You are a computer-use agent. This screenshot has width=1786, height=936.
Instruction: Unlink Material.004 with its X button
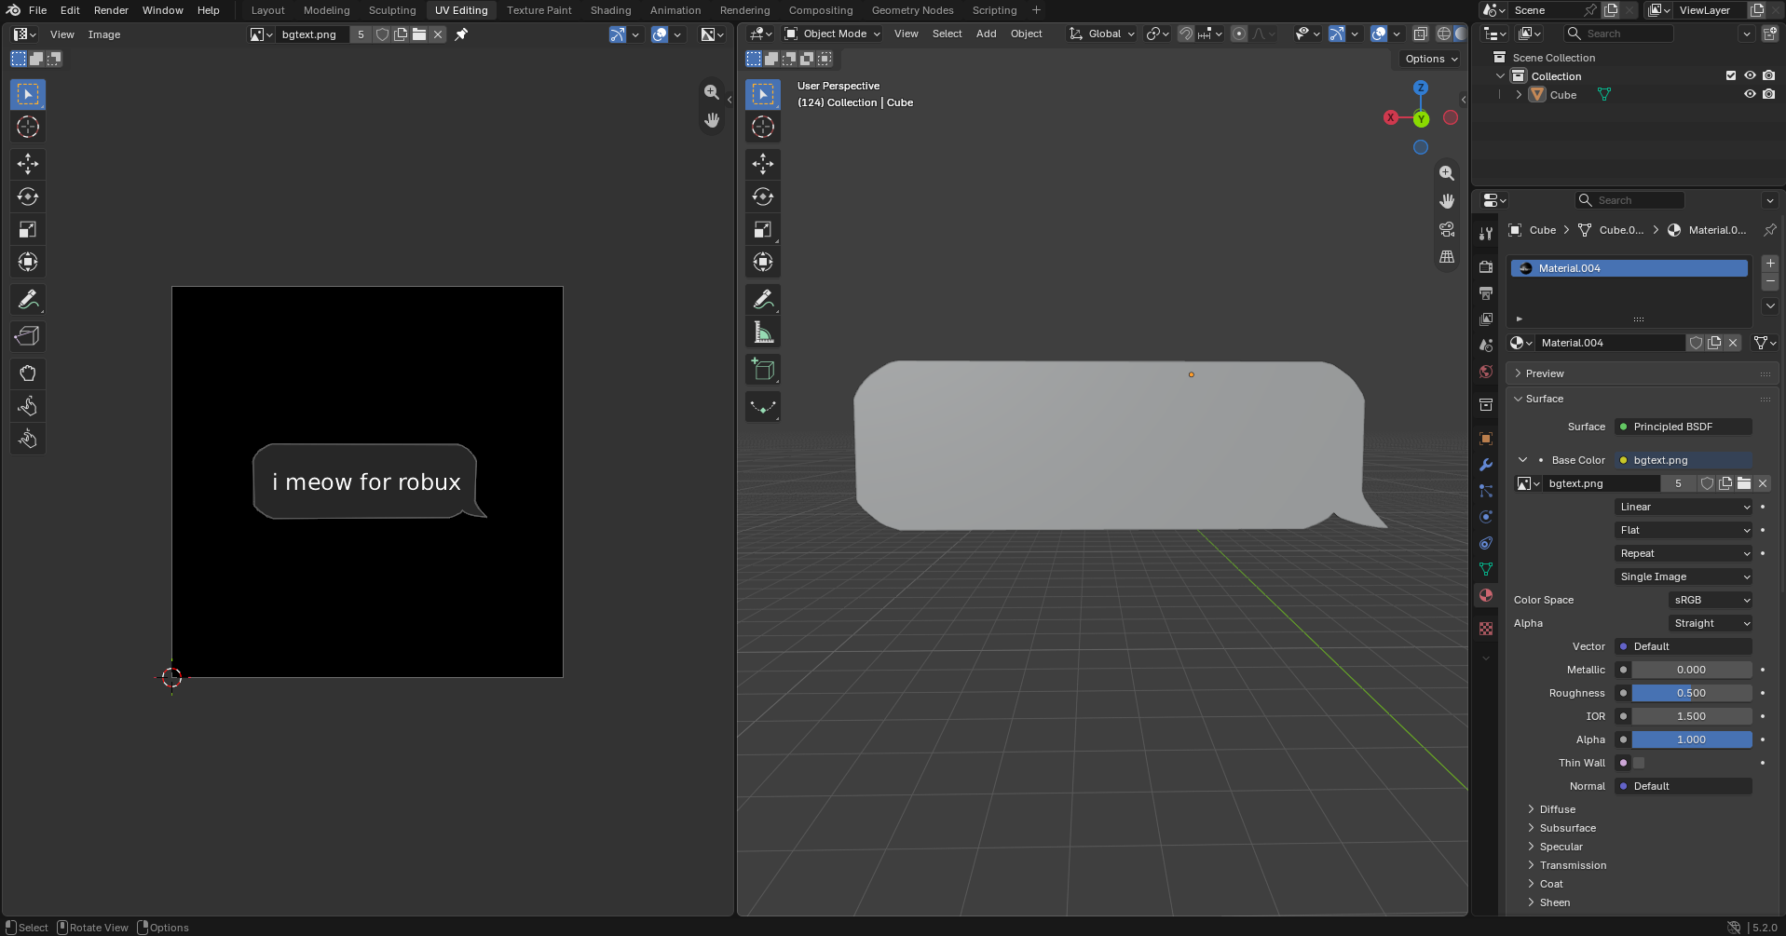pyautogui.click(x=1733, y=343)
